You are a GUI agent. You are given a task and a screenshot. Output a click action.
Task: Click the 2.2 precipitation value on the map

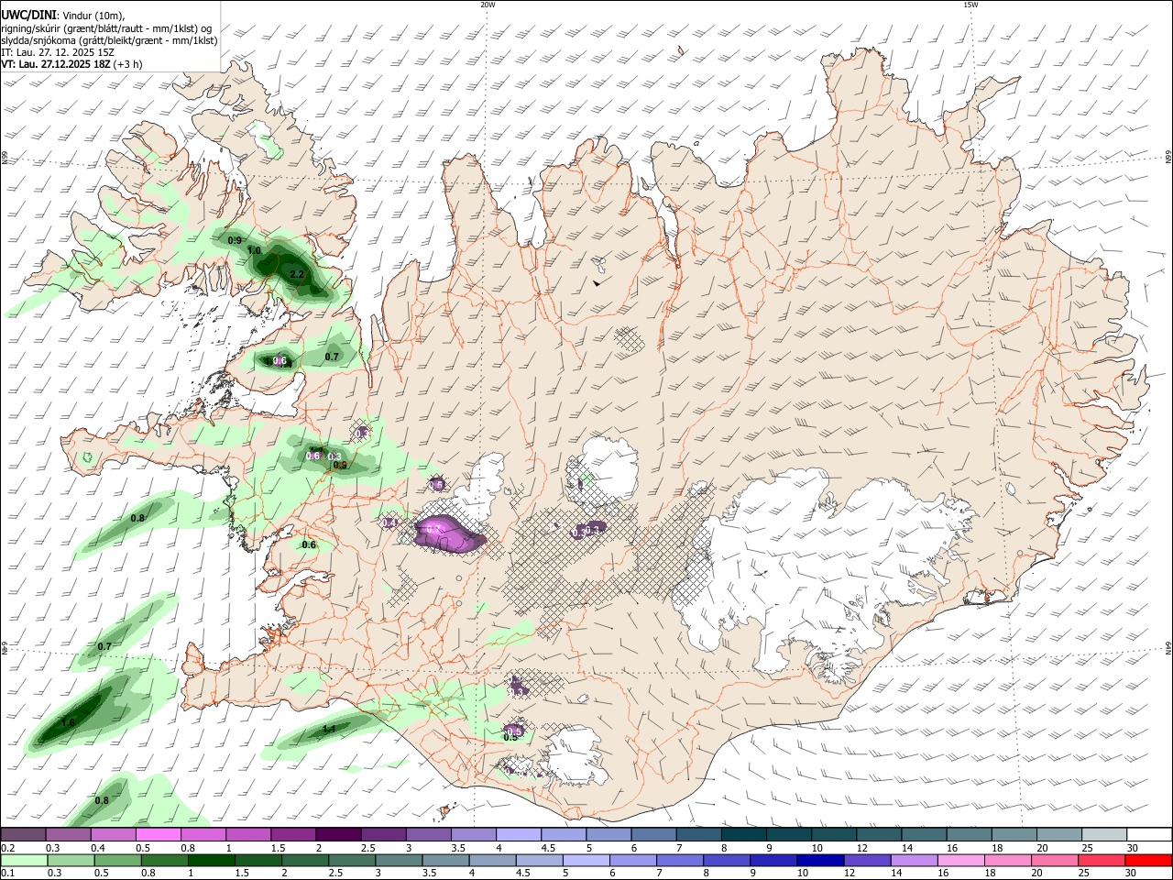pyautogui.click(x=296, y=274)
